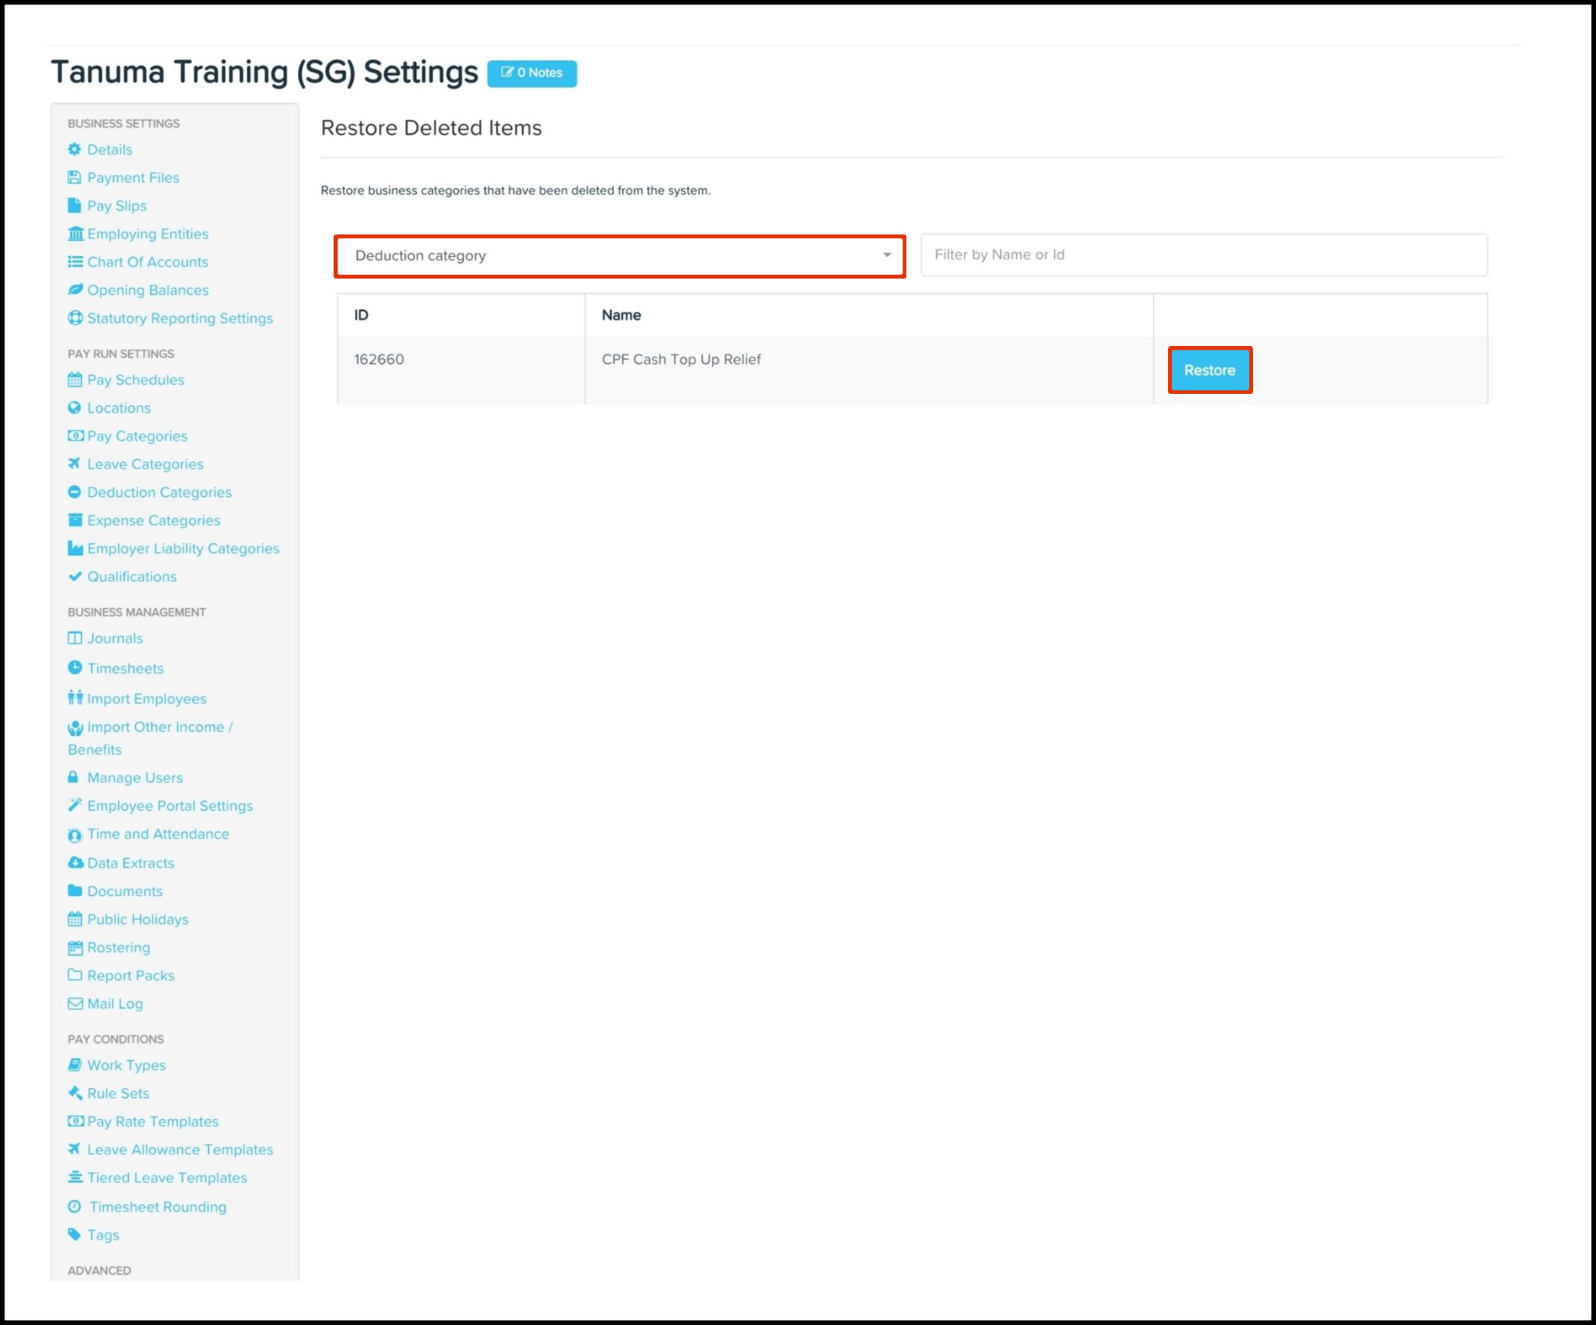Click the dropdown arrow on category selector
This screenshot has height=1325, width=1596.
click(887, 255)
